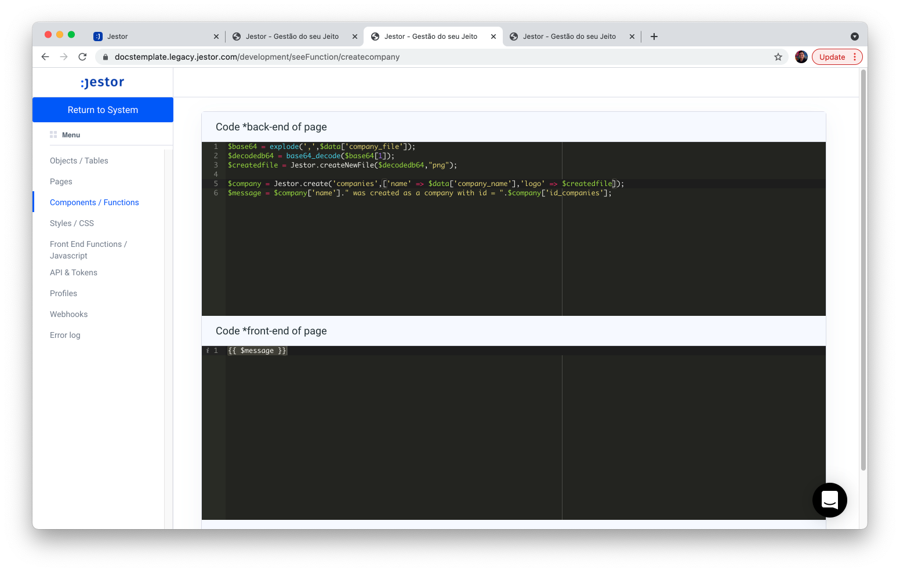Reload the current page
The width and height of the screenshot is (900, 572).
pyautogui.click(x=82, y=57)
